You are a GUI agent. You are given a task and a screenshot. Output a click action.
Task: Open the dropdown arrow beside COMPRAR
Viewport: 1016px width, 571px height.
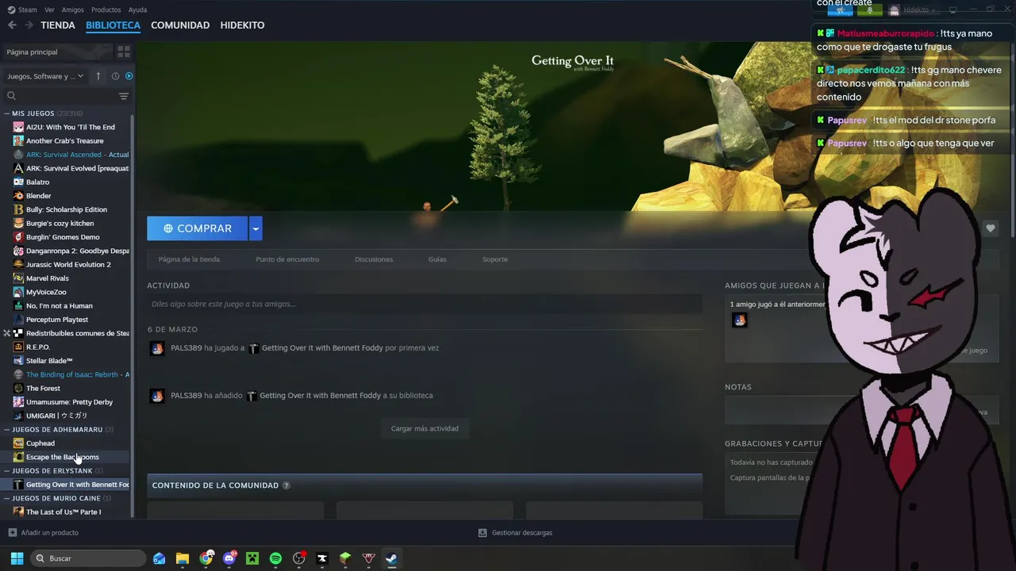[256, 228]
